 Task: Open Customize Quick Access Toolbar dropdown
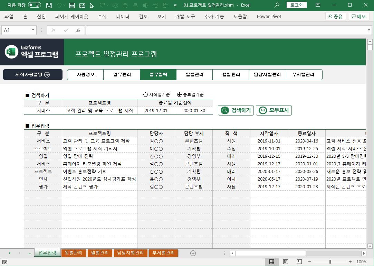175,5
